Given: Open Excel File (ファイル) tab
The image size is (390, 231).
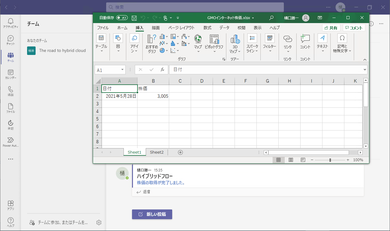Looking at the screenshot, I should [x=103, y=28].
